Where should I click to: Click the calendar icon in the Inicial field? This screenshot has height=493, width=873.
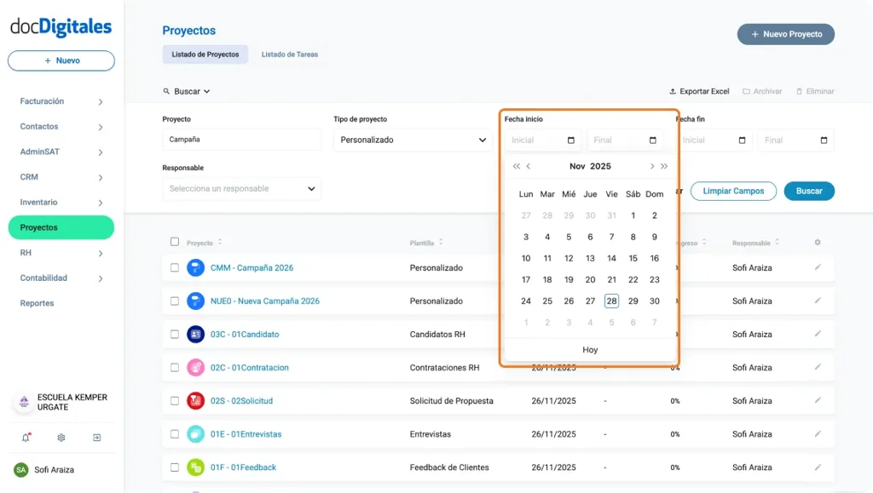(573, 140)
